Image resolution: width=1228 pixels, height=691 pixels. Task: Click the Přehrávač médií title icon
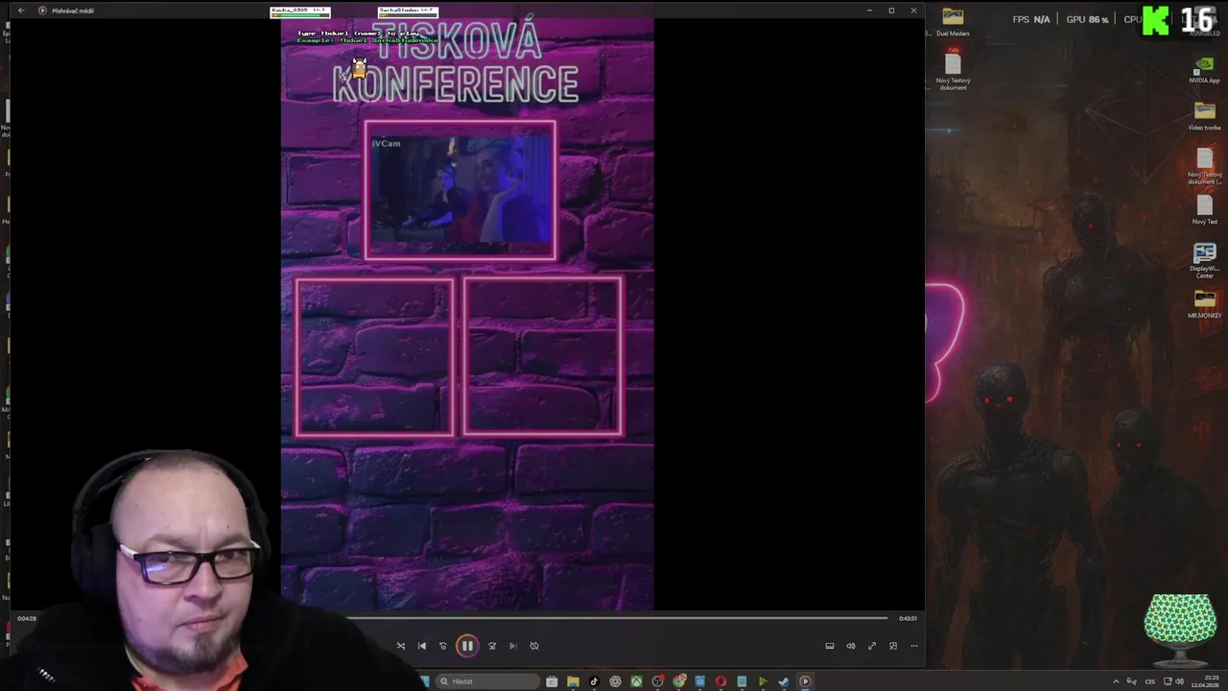[x=42, y=11]
